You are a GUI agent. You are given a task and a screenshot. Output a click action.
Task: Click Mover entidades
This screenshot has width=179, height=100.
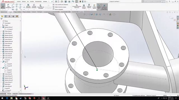pyautogui.click(x=58, y=9)
